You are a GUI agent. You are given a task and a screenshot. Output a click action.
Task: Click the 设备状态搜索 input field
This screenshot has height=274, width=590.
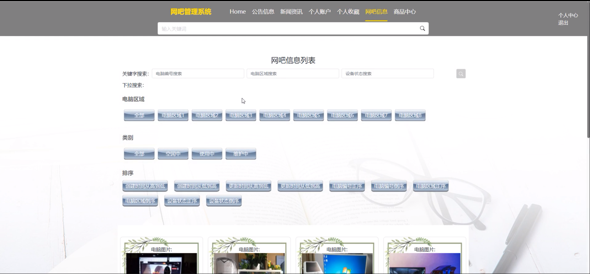click(x=388, y=74)
